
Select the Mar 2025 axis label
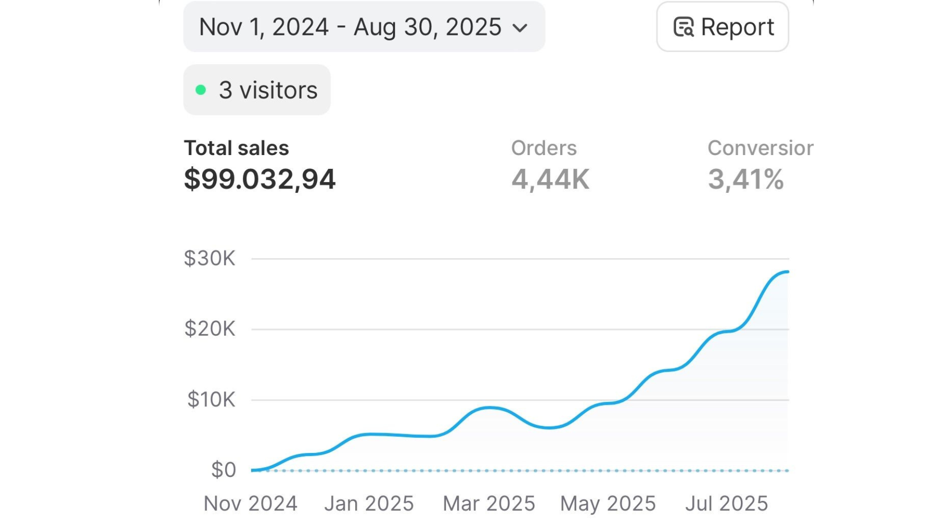489,503
